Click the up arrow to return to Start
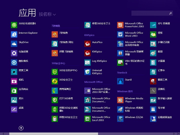This screenshot has width=180, height=135. [21, 128]
